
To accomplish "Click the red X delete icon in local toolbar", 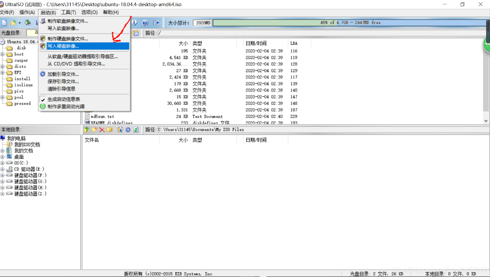I will (x=102, y=130).
